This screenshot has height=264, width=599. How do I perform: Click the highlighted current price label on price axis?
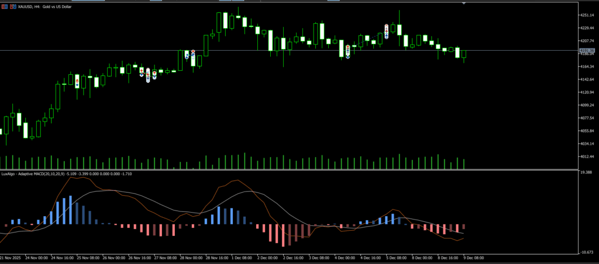(587, 51)
